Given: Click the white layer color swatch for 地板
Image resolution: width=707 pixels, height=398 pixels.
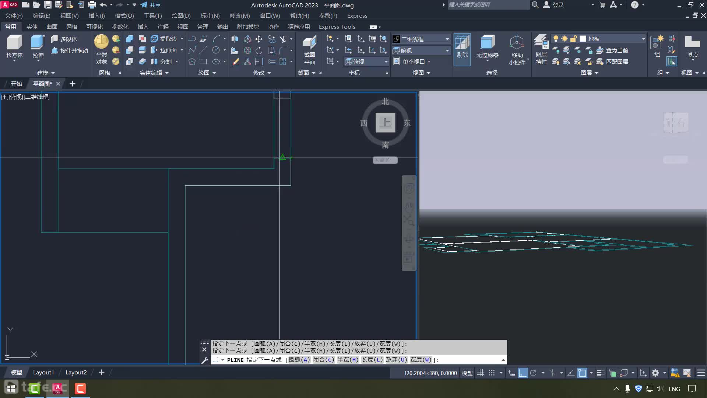Looking at the screenshot, I should 583,39.
